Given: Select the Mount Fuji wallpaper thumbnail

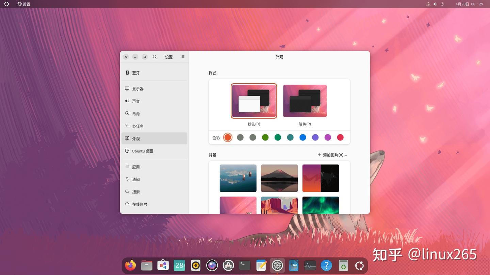Looking at the screenshot, I should coord(279,178).
